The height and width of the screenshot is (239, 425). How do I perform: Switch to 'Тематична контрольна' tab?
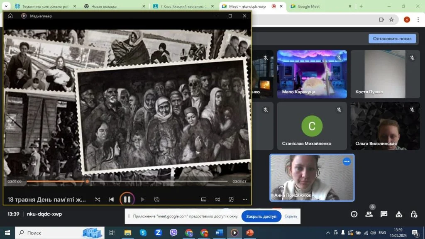(x=45, y=6)
